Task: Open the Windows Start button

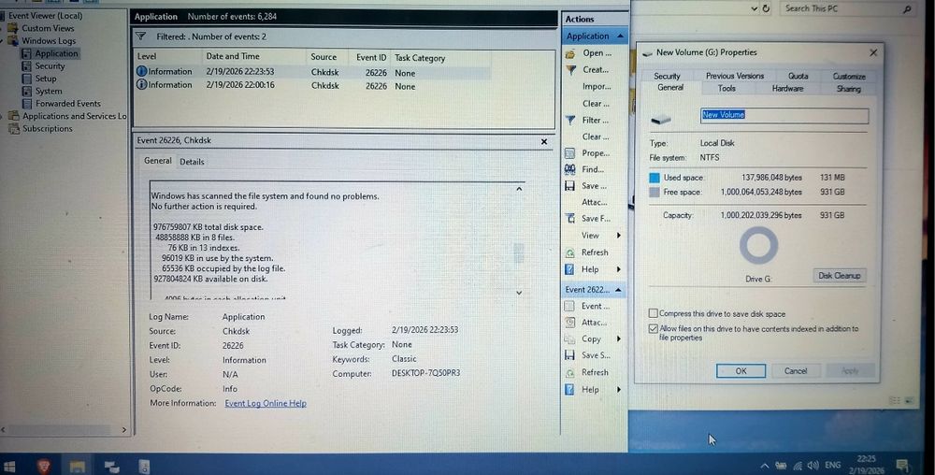Action: tap(9, 466)
